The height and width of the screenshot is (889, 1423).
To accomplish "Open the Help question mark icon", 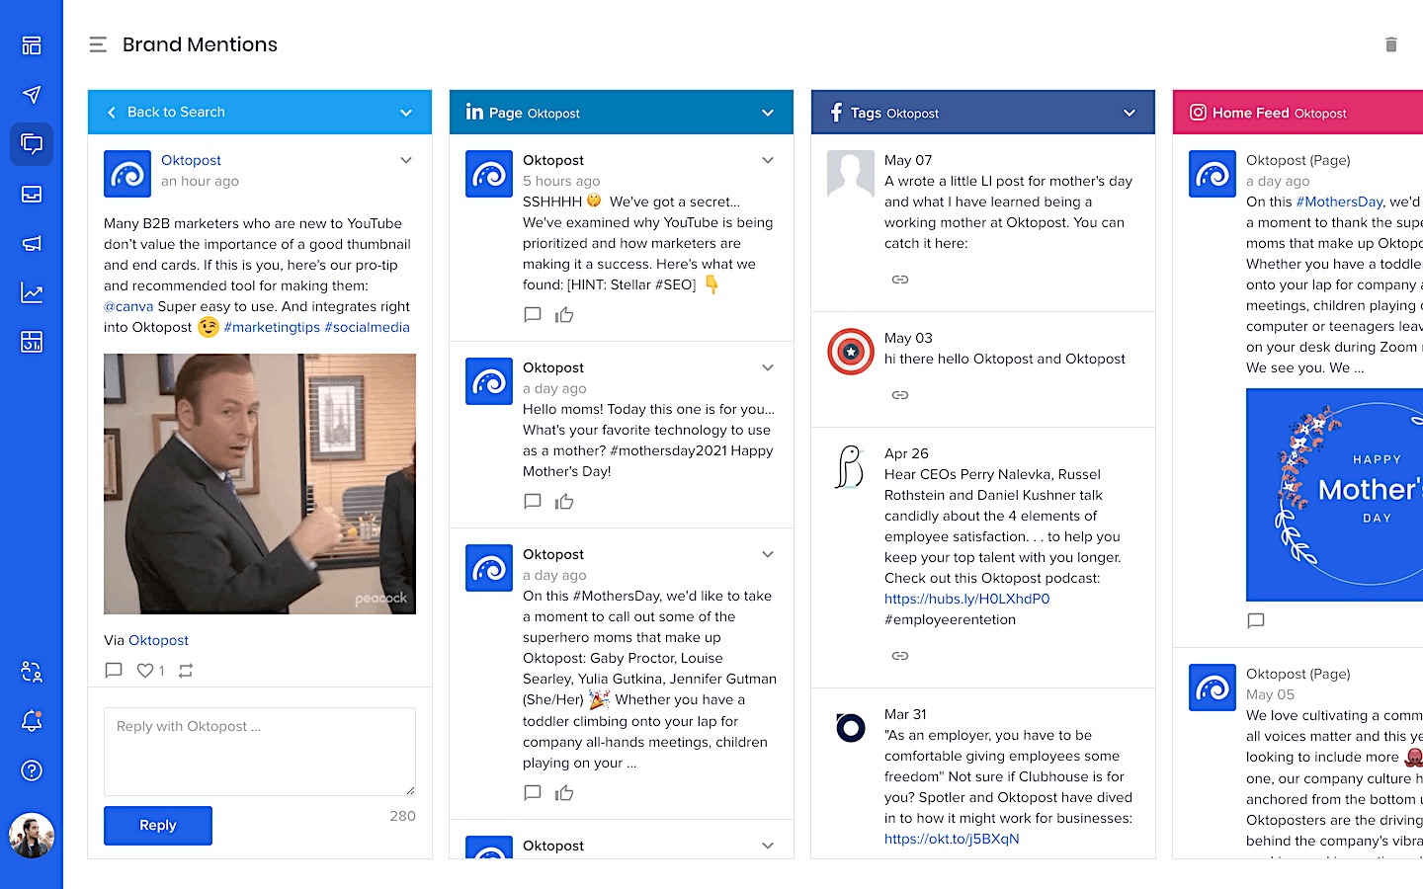I will tap(32, 770).
